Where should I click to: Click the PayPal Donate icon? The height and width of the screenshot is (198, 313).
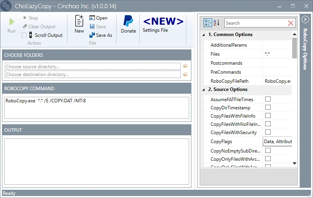pos(128,21)
